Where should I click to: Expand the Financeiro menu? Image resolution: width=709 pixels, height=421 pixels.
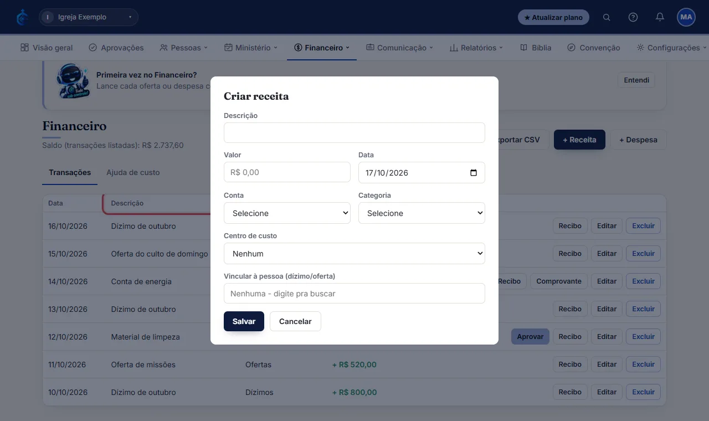click(x=322, y=48)
